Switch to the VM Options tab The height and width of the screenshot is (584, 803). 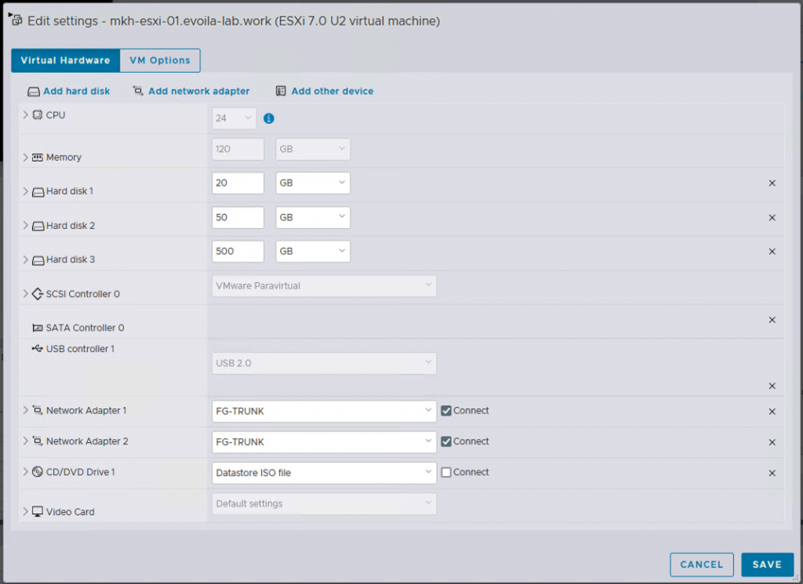coord(159,60)
